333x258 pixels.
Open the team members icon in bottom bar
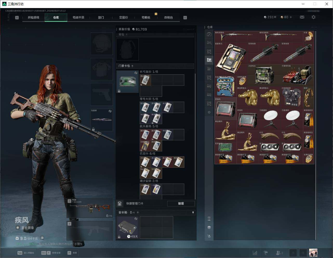coord(279,253)
